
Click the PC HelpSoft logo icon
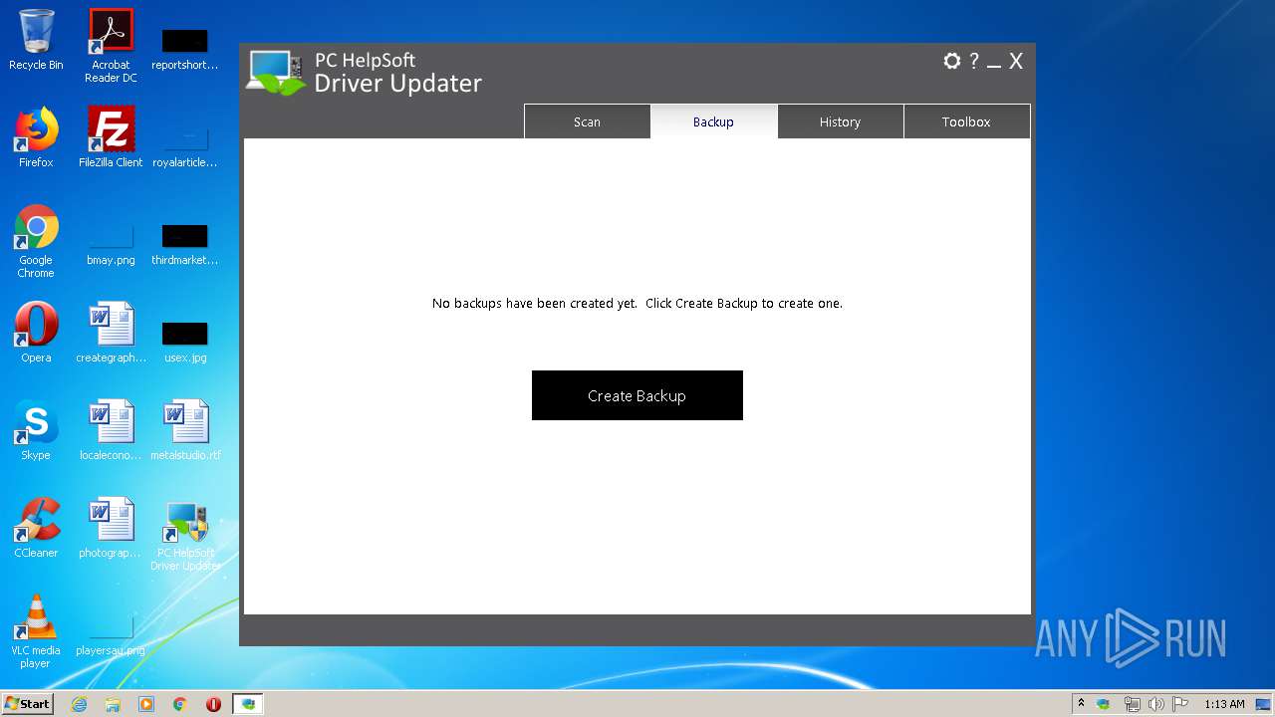(x=276, y=72)
